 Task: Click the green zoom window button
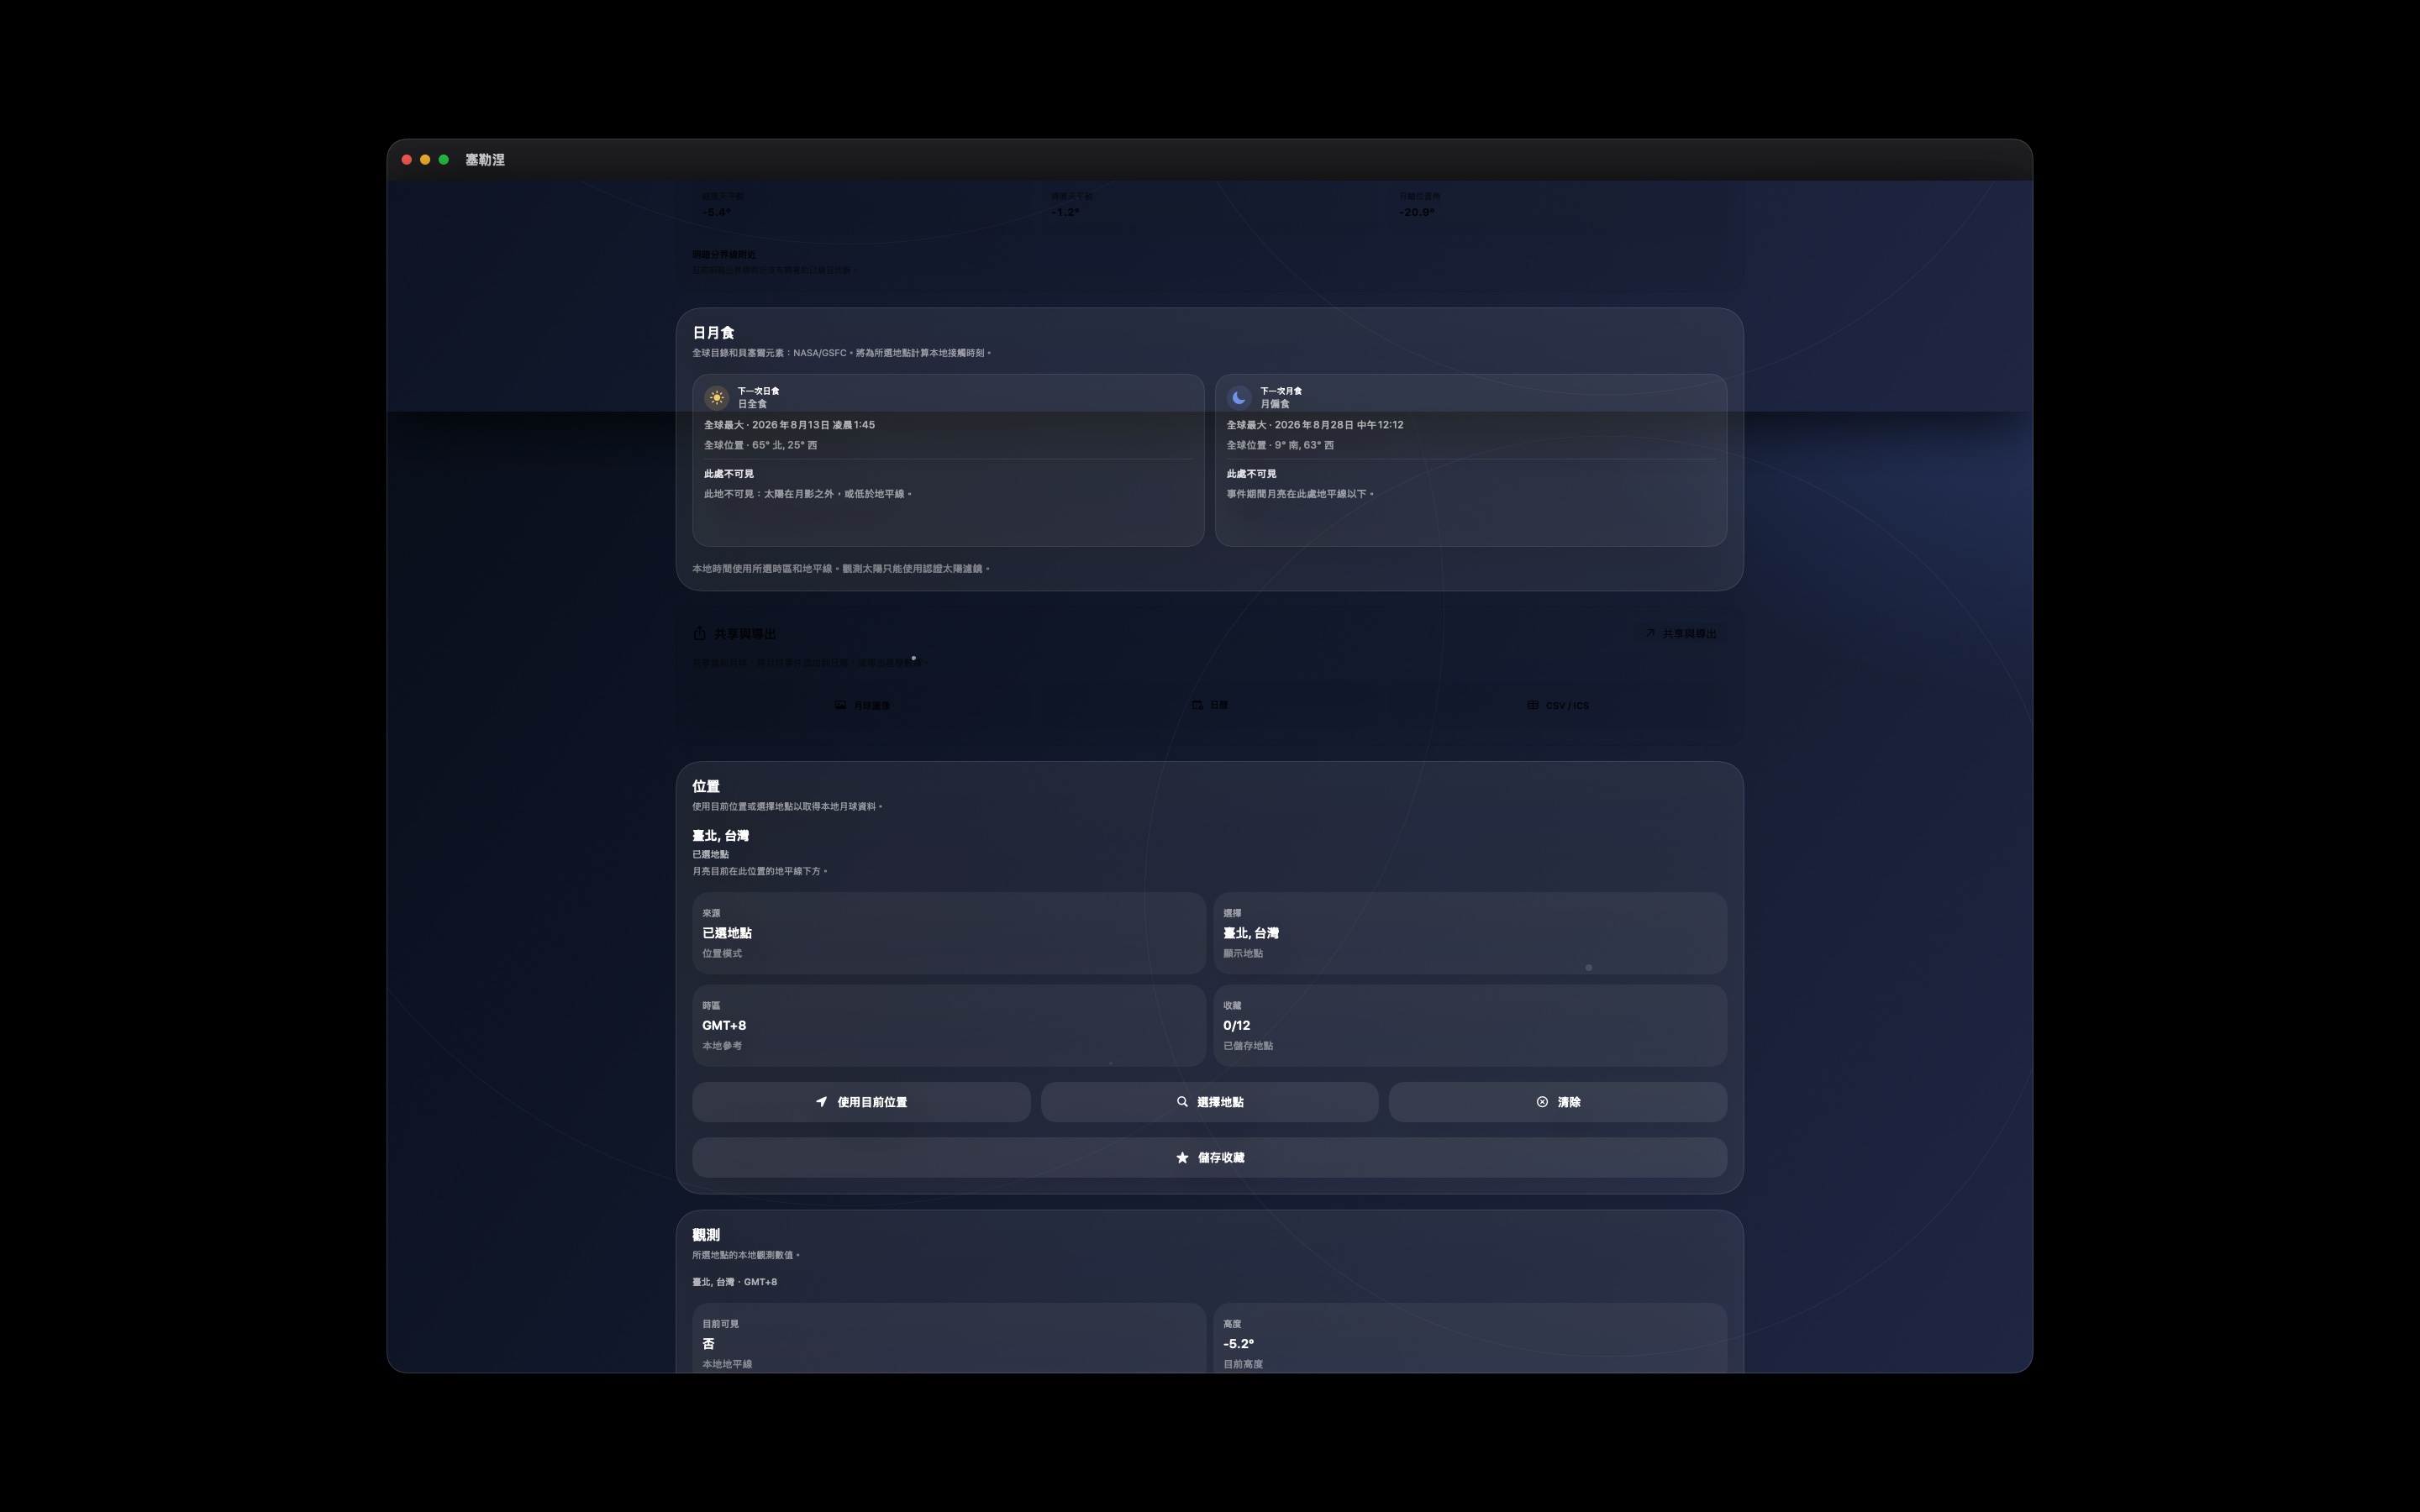(x=444, y=160)
